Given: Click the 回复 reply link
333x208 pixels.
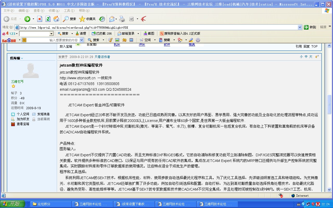Looking at the screenshot, I should [x=307, y=47].
